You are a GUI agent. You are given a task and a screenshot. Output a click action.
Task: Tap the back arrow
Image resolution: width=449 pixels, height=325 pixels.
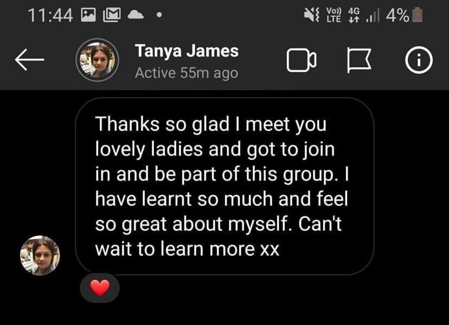tap(29, 60)
